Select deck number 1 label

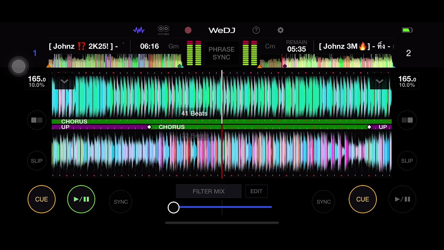[35, 53]
